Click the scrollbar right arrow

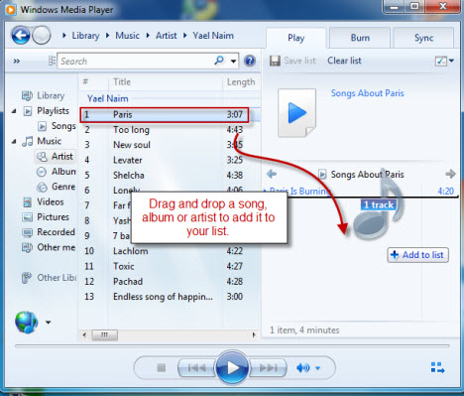tap(254, 334)
